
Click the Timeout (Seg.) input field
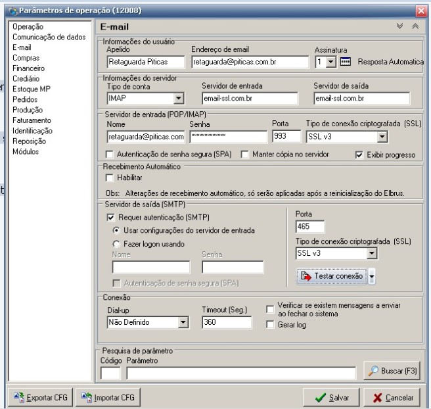click(226, 323)
